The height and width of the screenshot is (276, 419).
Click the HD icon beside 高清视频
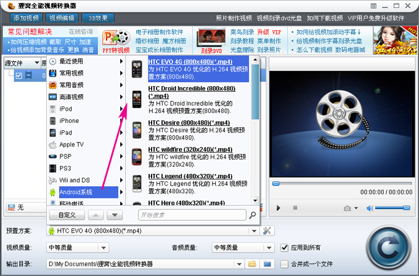[52, 97]
